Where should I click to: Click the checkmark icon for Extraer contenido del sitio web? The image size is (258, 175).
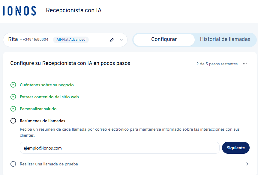13,97
